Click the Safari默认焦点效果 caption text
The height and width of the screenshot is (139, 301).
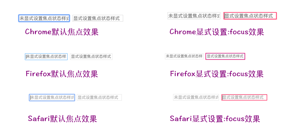[x=62, y=118]
